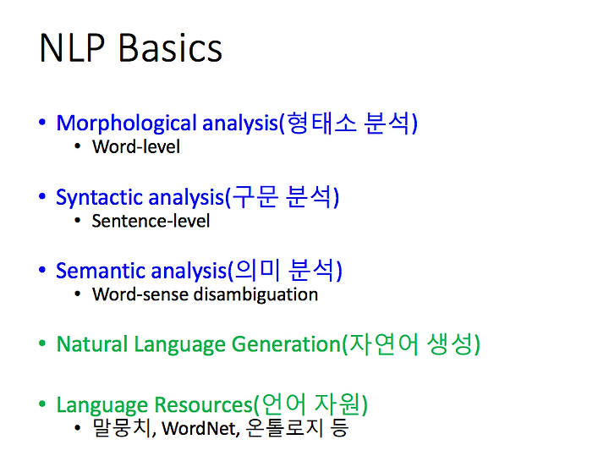Select the '말뭉치, WordNet, 온톨로지 등' line
The image size is (609, 467).
pos(221,428)
